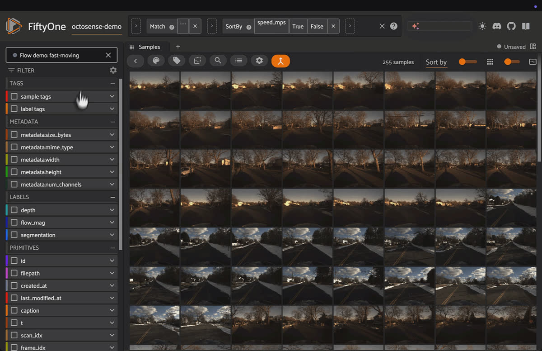Screen dimensions: 542x351
Task: Click the AI sparkle search field
Action: [440, 26]
